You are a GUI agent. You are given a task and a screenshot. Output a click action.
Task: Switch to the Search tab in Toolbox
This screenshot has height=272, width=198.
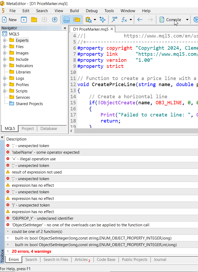pos(31,260)
